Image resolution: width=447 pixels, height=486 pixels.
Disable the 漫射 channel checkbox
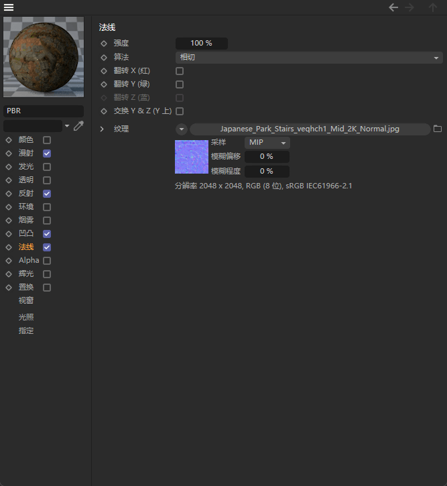pyautogui.click(x=47, y=154)
